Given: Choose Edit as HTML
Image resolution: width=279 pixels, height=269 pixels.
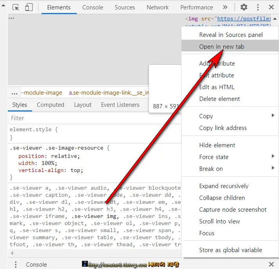Looking at the screenshot, I should [230, 87].
